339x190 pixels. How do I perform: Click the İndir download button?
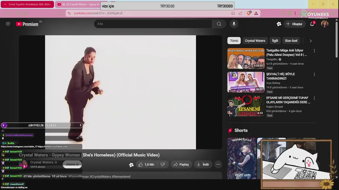(203, 164)
